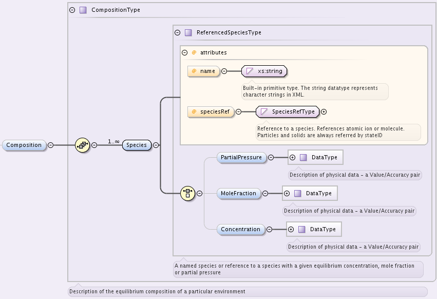Click the triangle icon in xs:string node
The height and width of the screenshot is (299, 437).
tap(250, 71)
